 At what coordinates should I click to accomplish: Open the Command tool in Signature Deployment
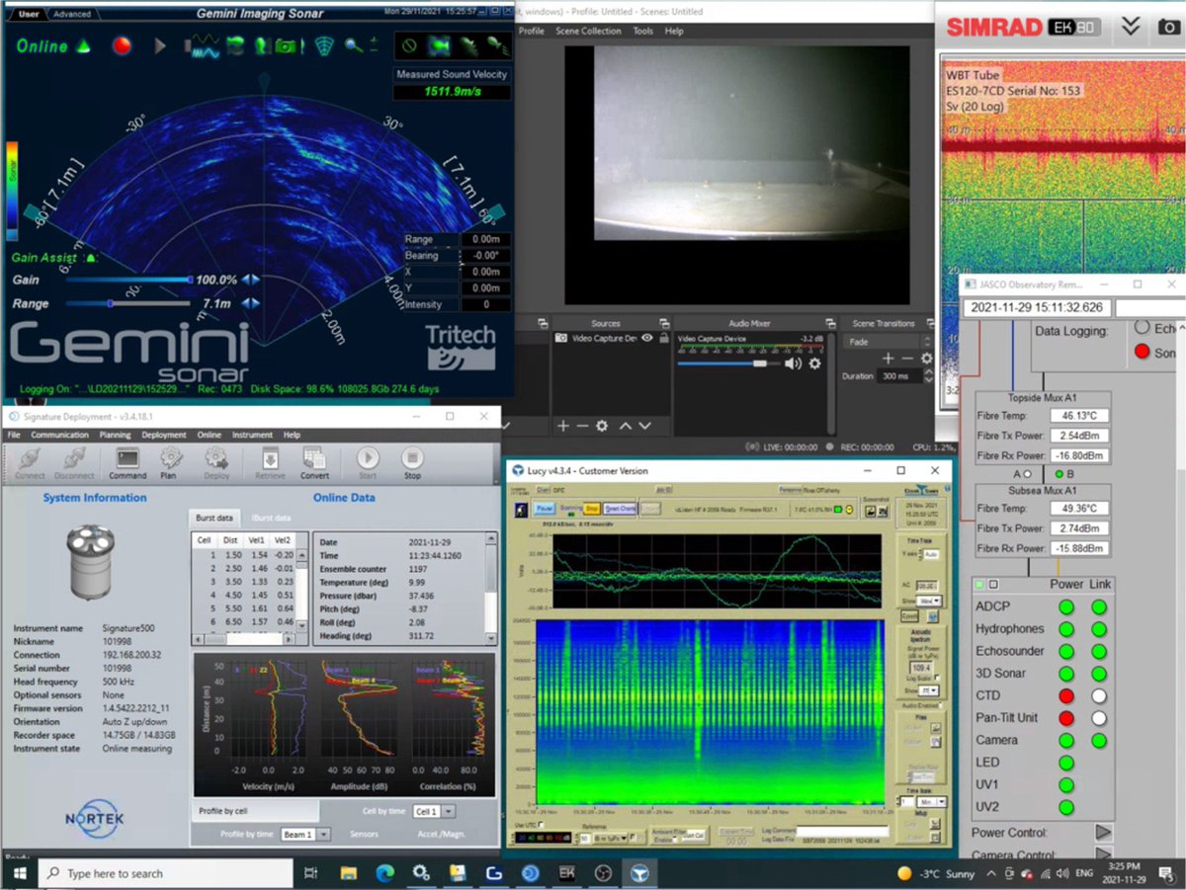[x=127, y=463]
